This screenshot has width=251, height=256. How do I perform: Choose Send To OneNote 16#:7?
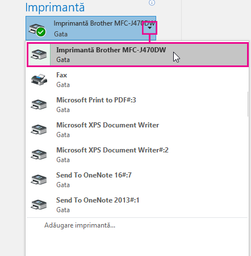137,180
